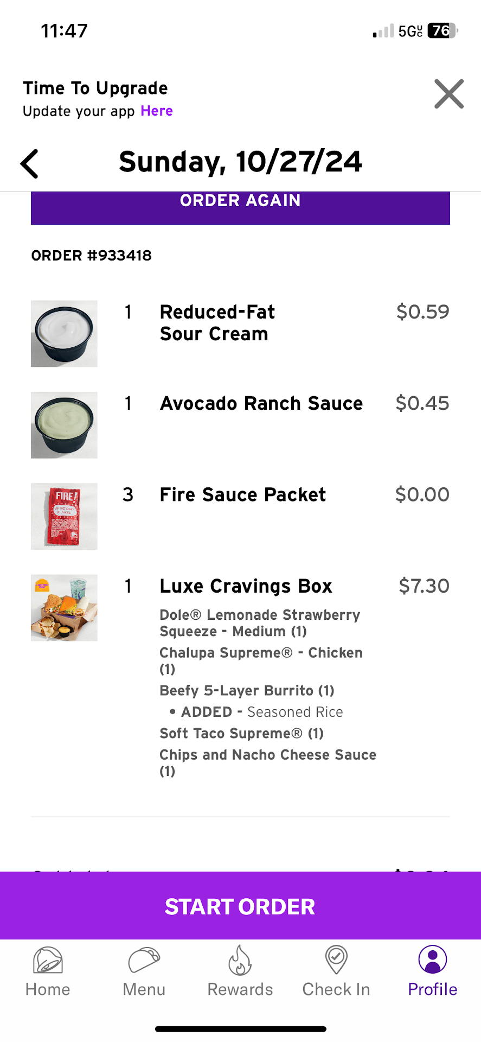The image size is (481, 1042).
Task: Tap the Avocado Ranch Sauce thumbnail
Action: click(64, 425)
